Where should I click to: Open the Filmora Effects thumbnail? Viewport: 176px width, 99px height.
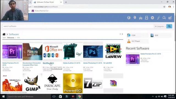click(32, 52)
